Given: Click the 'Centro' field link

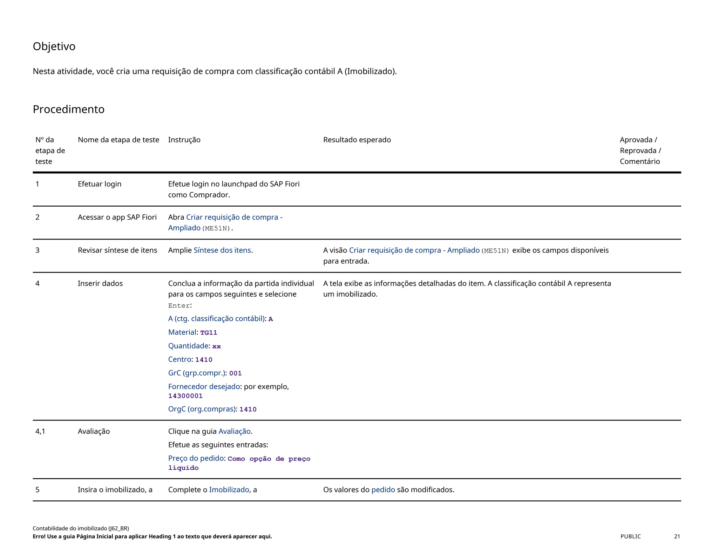Looking at the screenshot, I should coord(179,359).
